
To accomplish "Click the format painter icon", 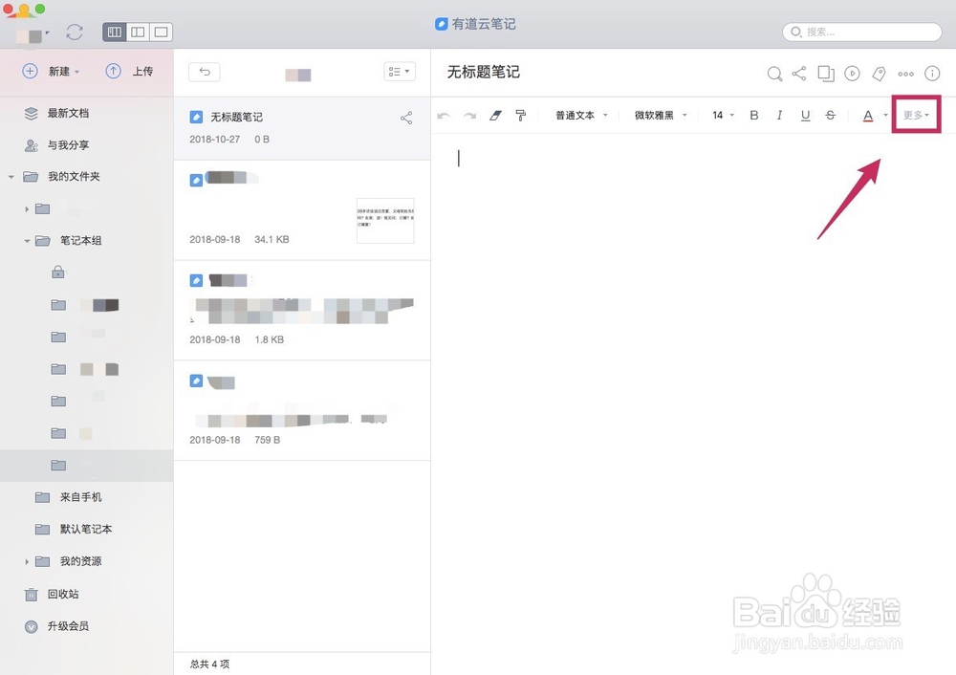I will coord(520,115).
